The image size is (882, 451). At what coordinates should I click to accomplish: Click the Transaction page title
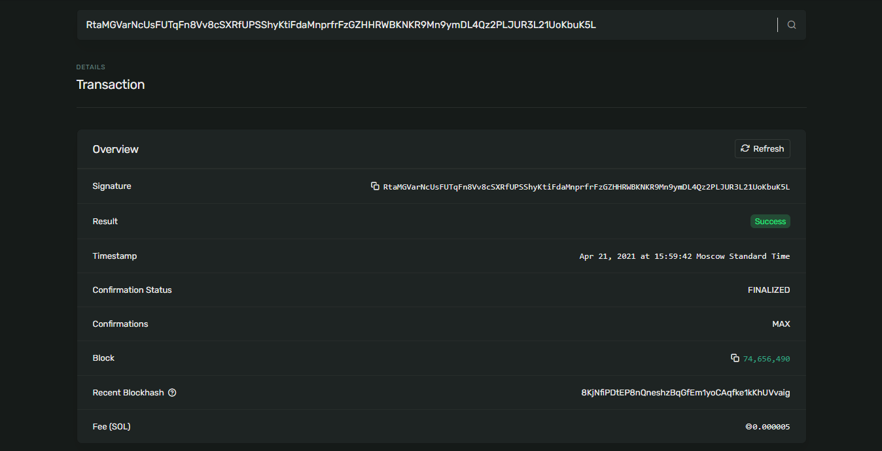(x=111, y=84)
